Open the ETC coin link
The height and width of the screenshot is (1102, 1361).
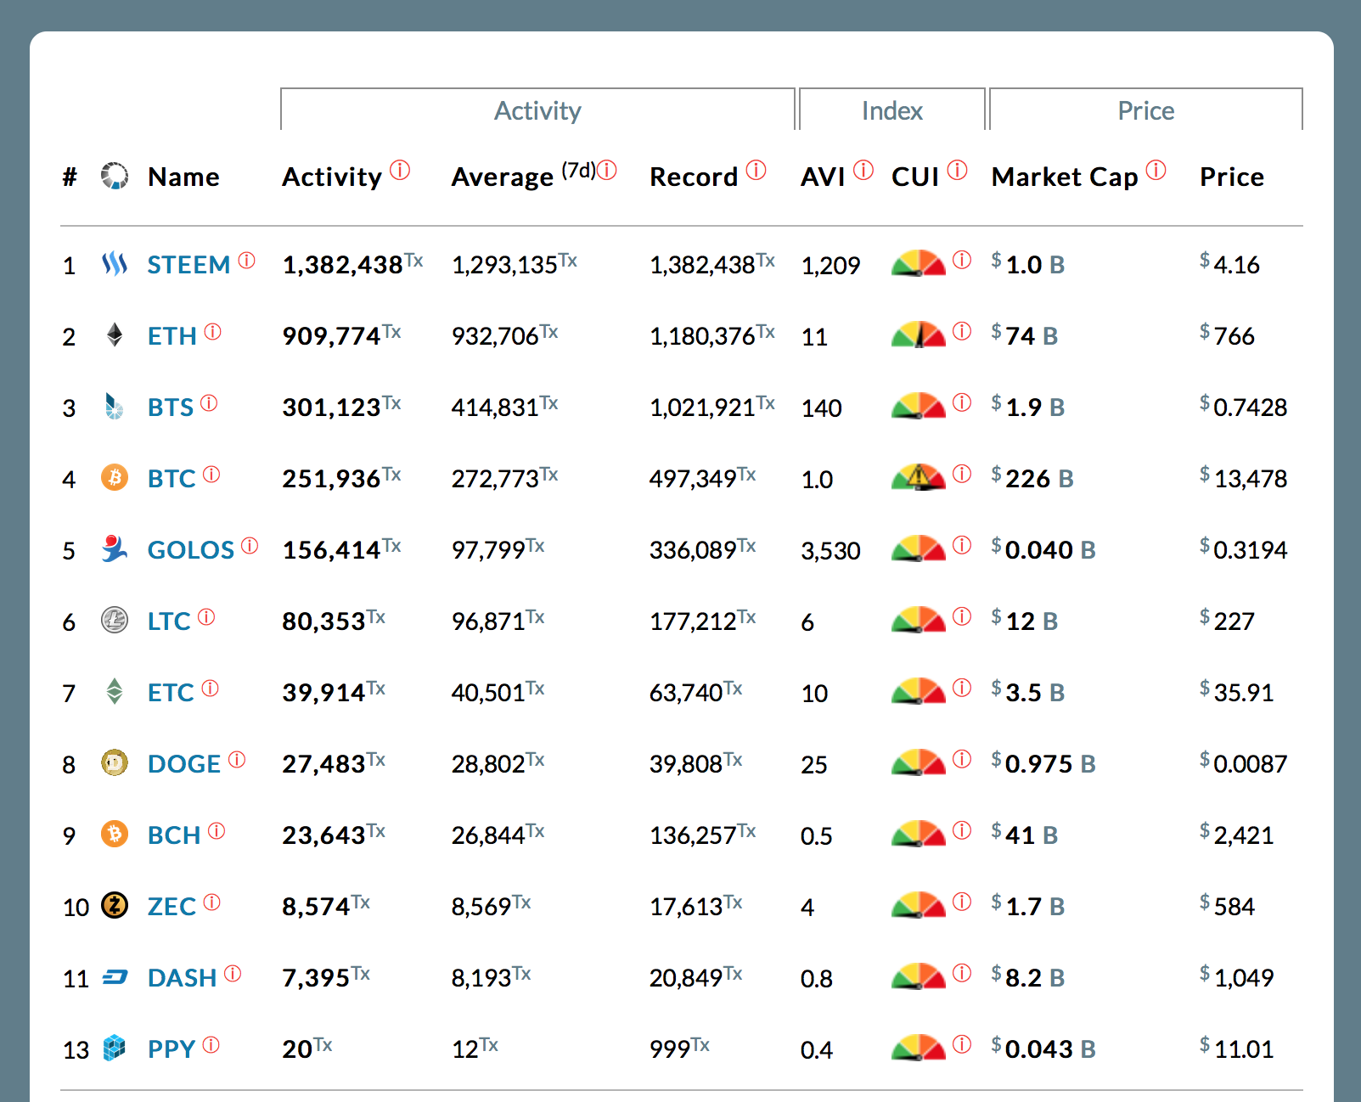[171, 693]
